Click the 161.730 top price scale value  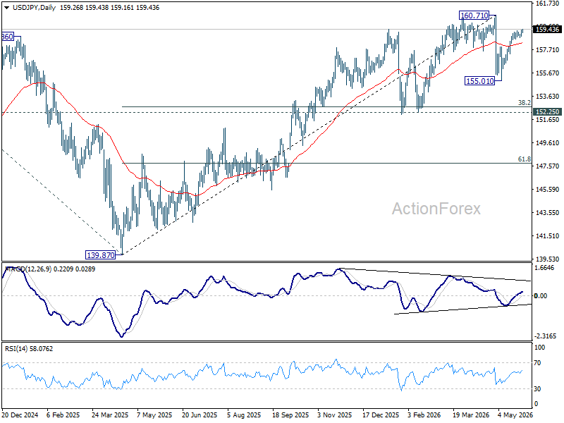tap(547, 4)
